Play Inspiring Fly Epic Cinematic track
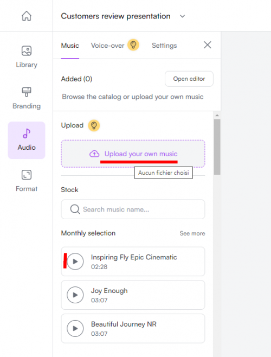The width and height of the screenshot is (271, 357). 75,262
